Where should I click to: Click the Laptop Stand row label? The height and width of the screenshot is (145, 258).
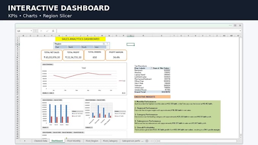pyautogui.click(x=140, y=75)
